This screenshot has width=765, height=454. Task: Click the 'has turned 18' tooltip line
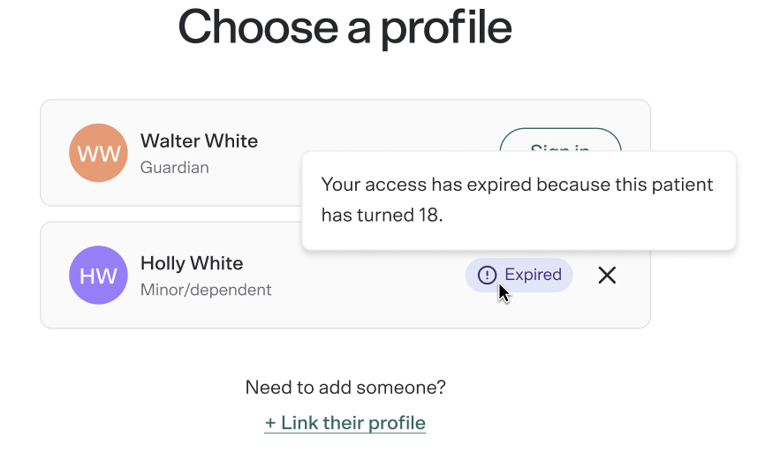click(x=382, y=215)
